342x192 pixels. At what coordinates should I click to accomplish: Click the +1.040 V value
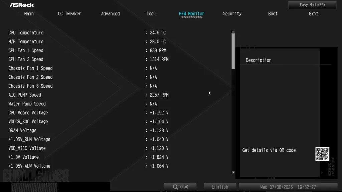159,140
